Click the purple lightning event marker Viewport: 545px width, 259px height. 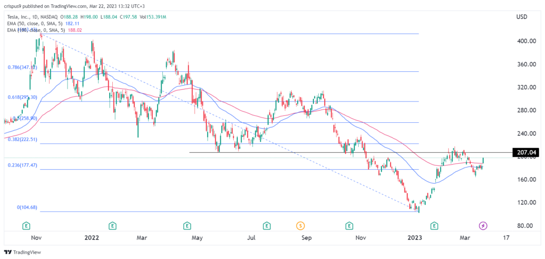[483, 225]
